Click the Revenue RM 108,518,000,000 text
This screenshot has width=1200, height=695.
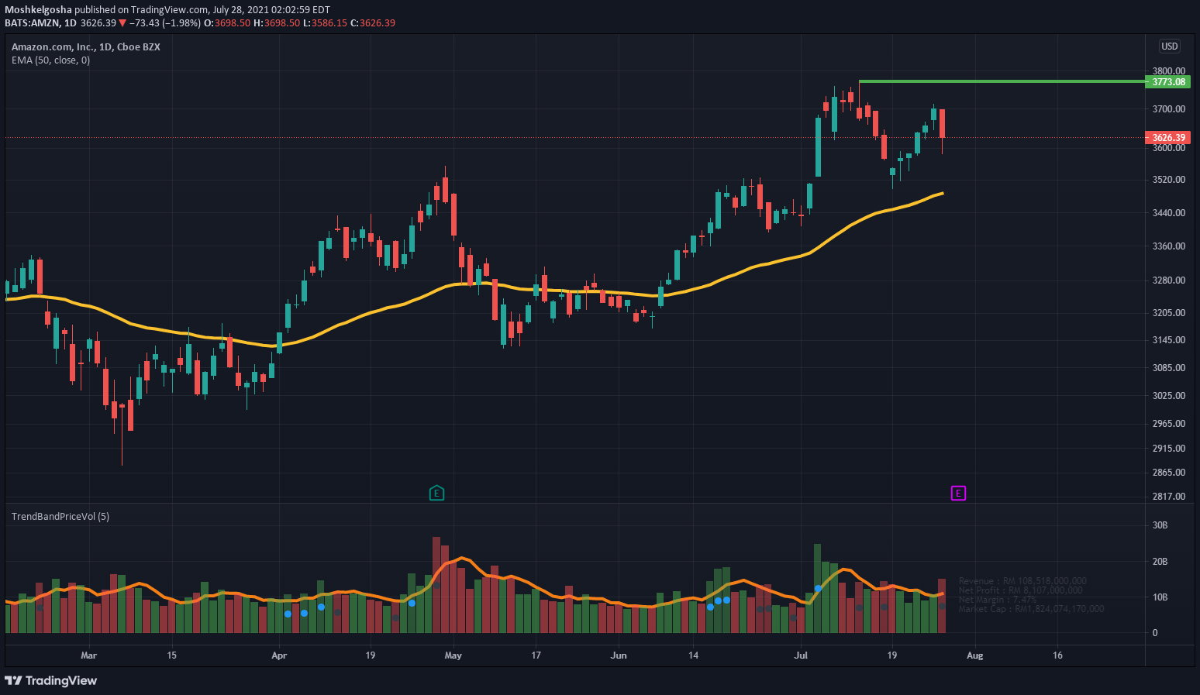pos(1022,581)
